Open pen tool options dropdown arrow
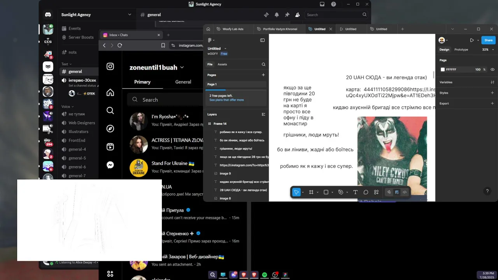The width and height of the screenshot is (498, 280). (x=347, y=192)
